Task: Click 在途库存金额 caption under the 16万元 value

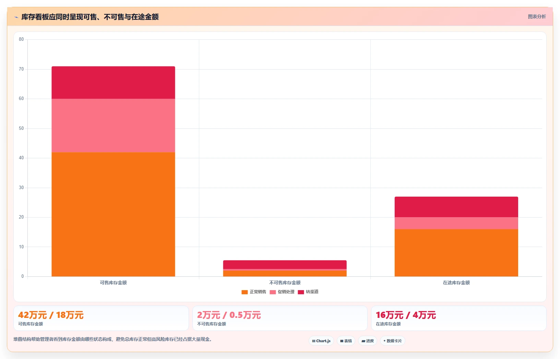Action: [388, 324]
